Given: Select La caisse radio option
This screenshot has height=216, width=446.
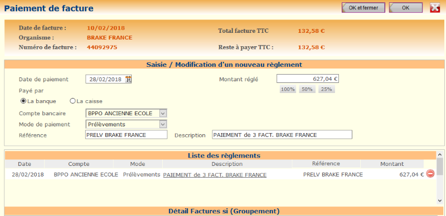Looking at the screenshot, I should 72,101.
